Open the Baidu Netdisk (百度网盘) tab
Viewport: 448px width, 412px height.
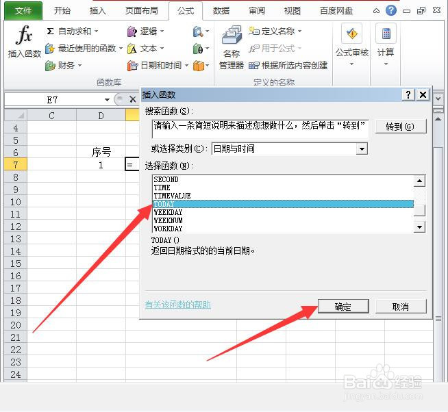[336, 11]
